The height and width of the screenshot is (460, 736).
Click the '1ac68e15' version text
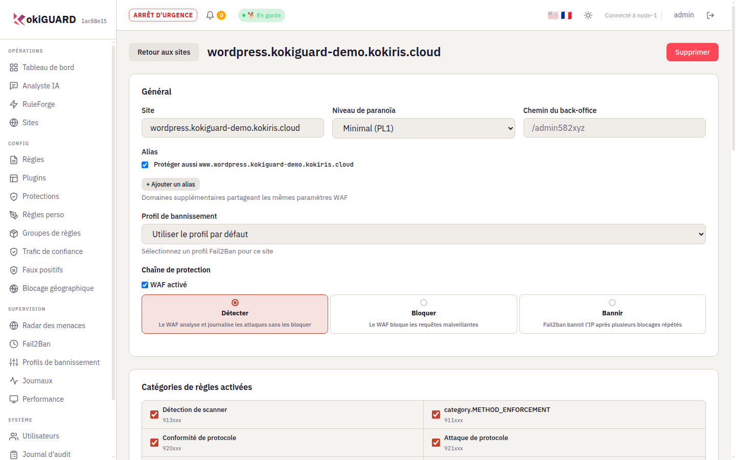pyautogui.click(x=94, y=21)
